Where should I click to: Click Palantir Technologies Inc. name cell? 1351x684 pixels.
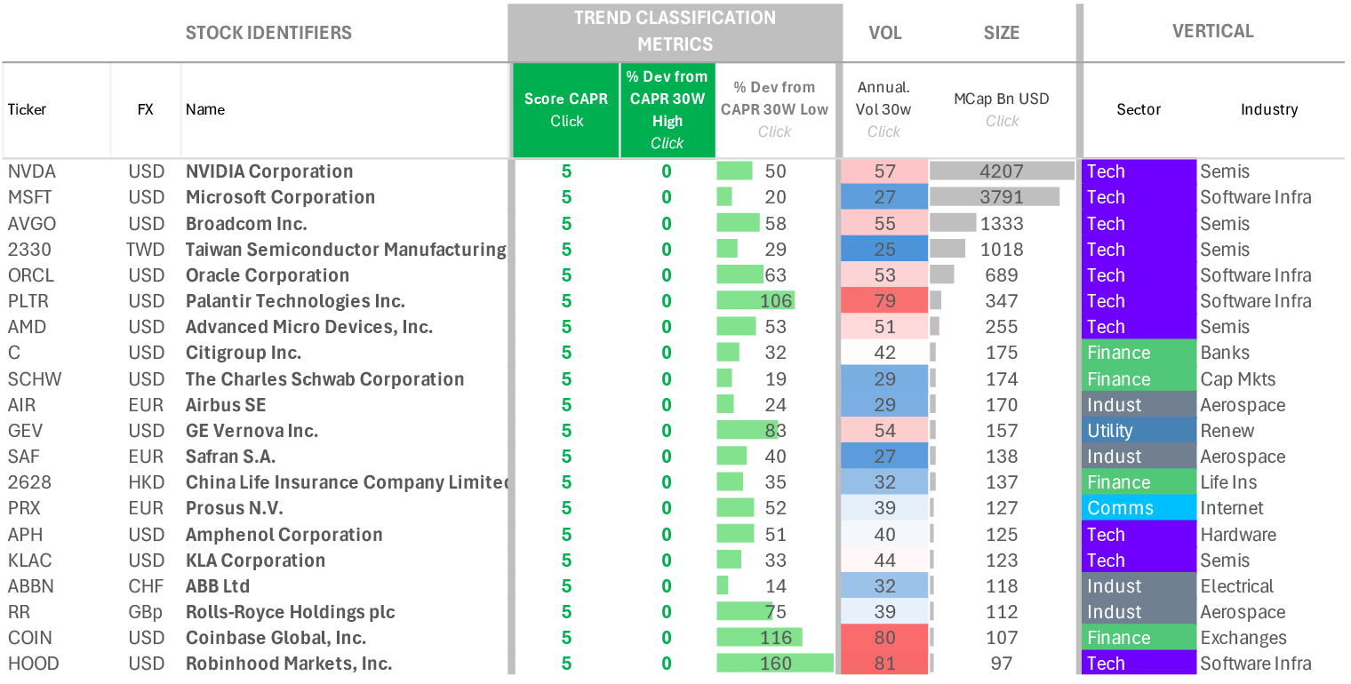tap(295, 301)
